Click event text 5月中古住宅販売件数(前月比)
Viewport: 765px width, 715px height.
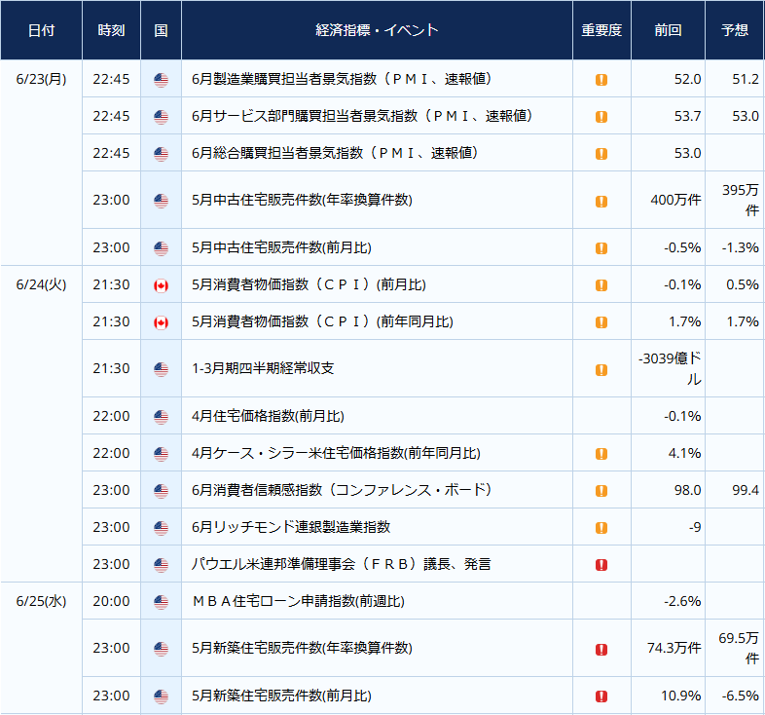(x=281, y=247)
